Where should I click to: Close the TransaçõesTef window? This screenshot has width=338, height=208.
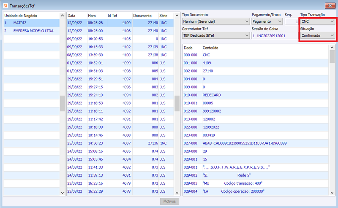coord(330,5)
